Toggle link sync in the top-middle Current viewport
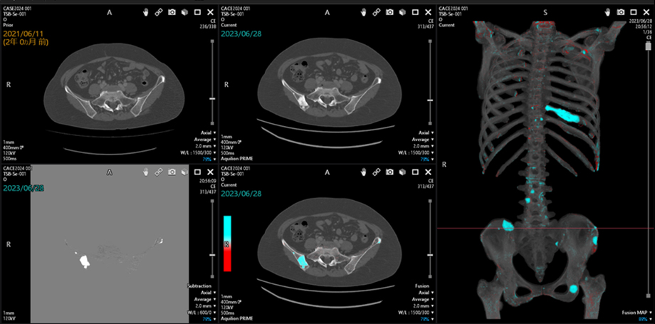Screen dimensions: 655x324 pos(377,13)
